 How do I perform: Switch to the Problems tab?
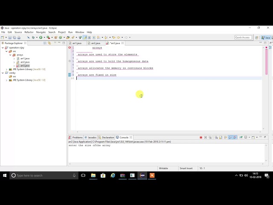point(76,138)
